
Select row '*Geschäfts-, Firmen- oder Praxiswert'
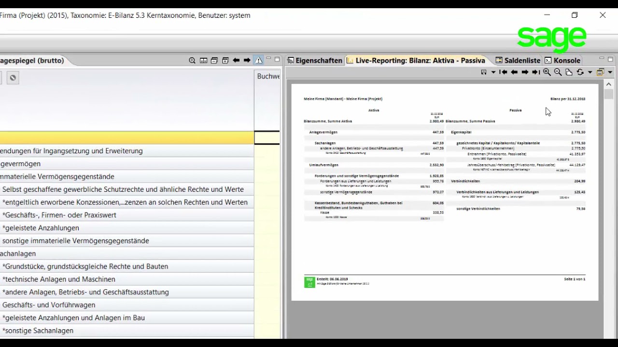[x=127, y=215]
